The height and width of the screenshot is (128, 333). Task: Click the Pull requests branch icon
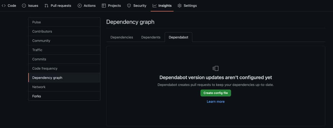tap(47, 5)
